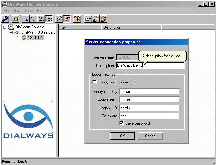Click the wrench settings toolbar icon
216x165 pixels.
point(5,19)
